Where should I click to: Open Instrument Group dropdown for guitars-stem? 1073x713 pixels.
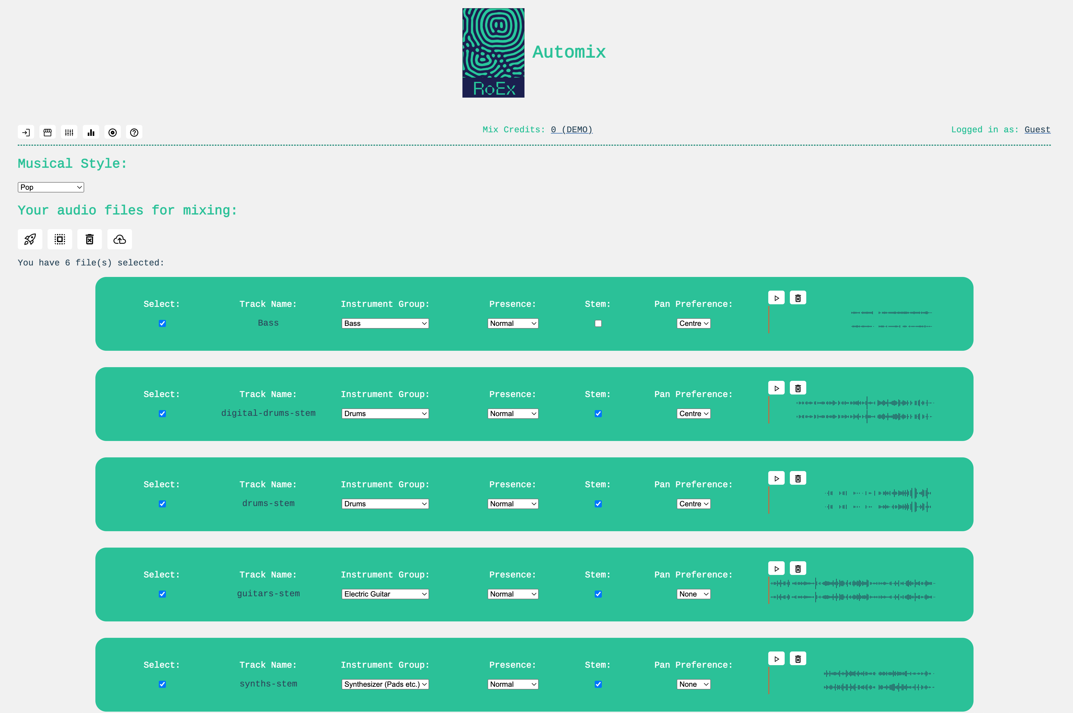tap(385, 594)
